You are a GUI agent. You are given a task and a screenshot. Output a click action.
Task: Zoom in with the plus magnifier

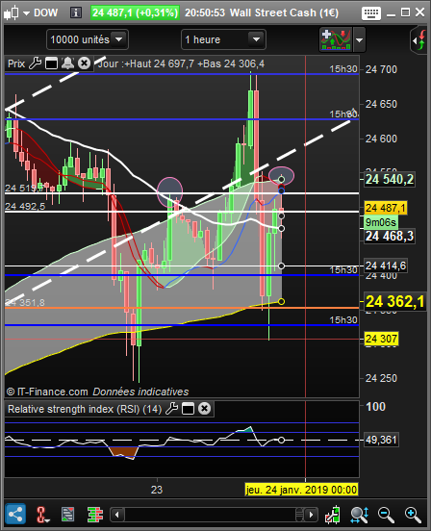(x=413, y=515)
